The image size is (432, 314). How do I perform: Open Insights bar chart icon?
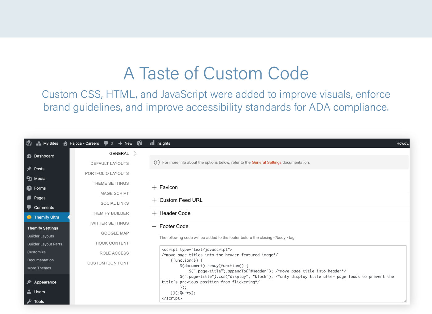152,143
